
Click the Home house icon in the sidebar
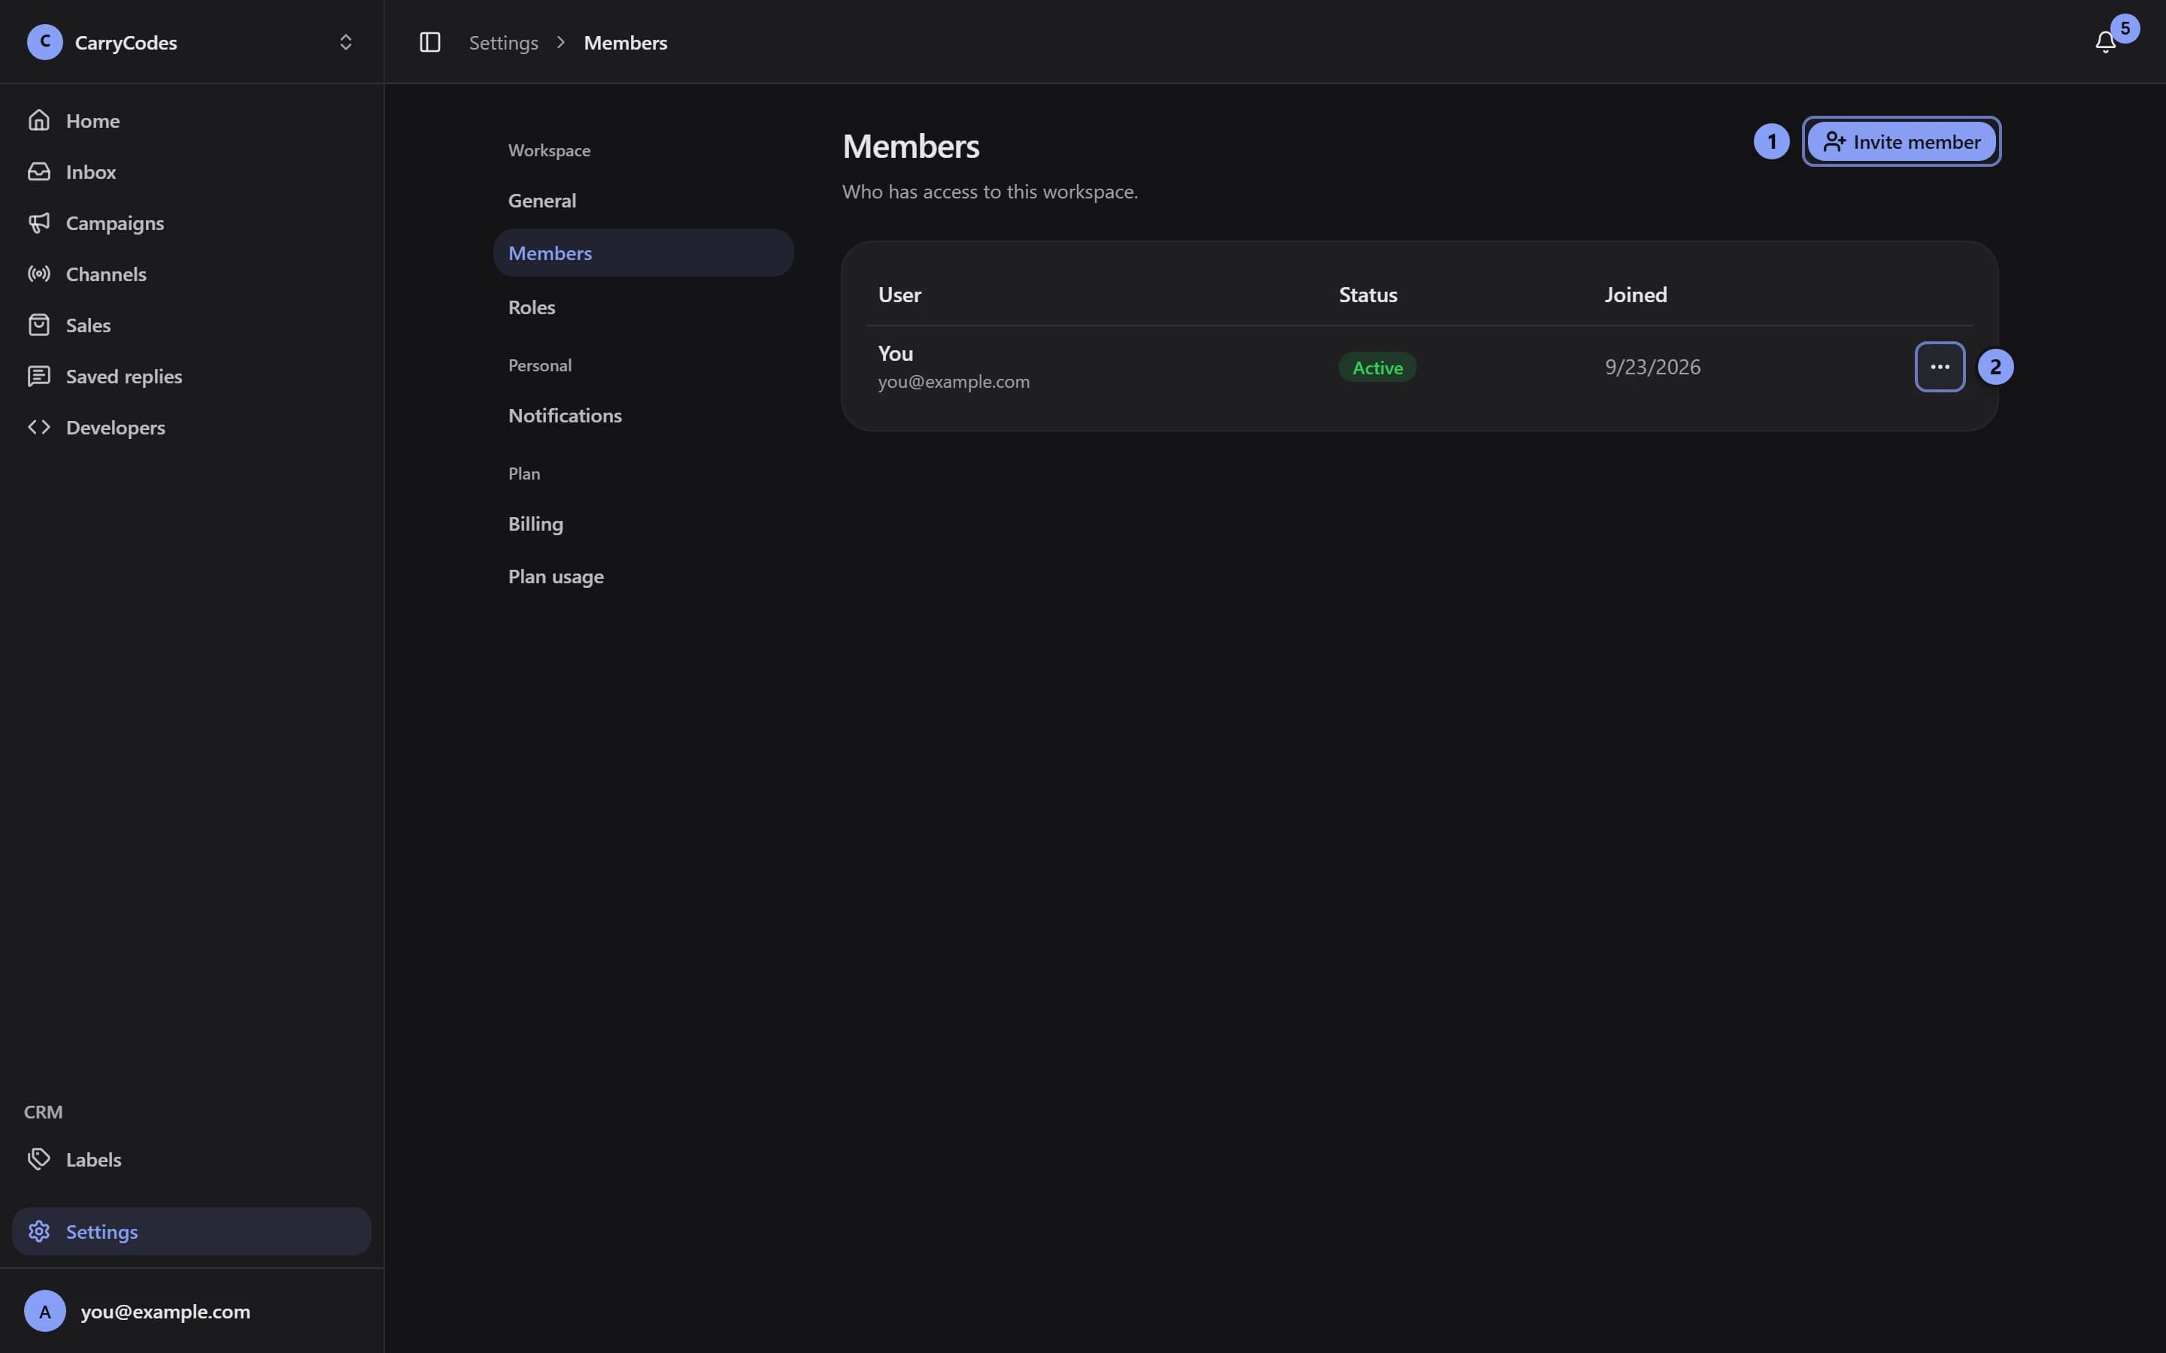[x=38, y=120]
